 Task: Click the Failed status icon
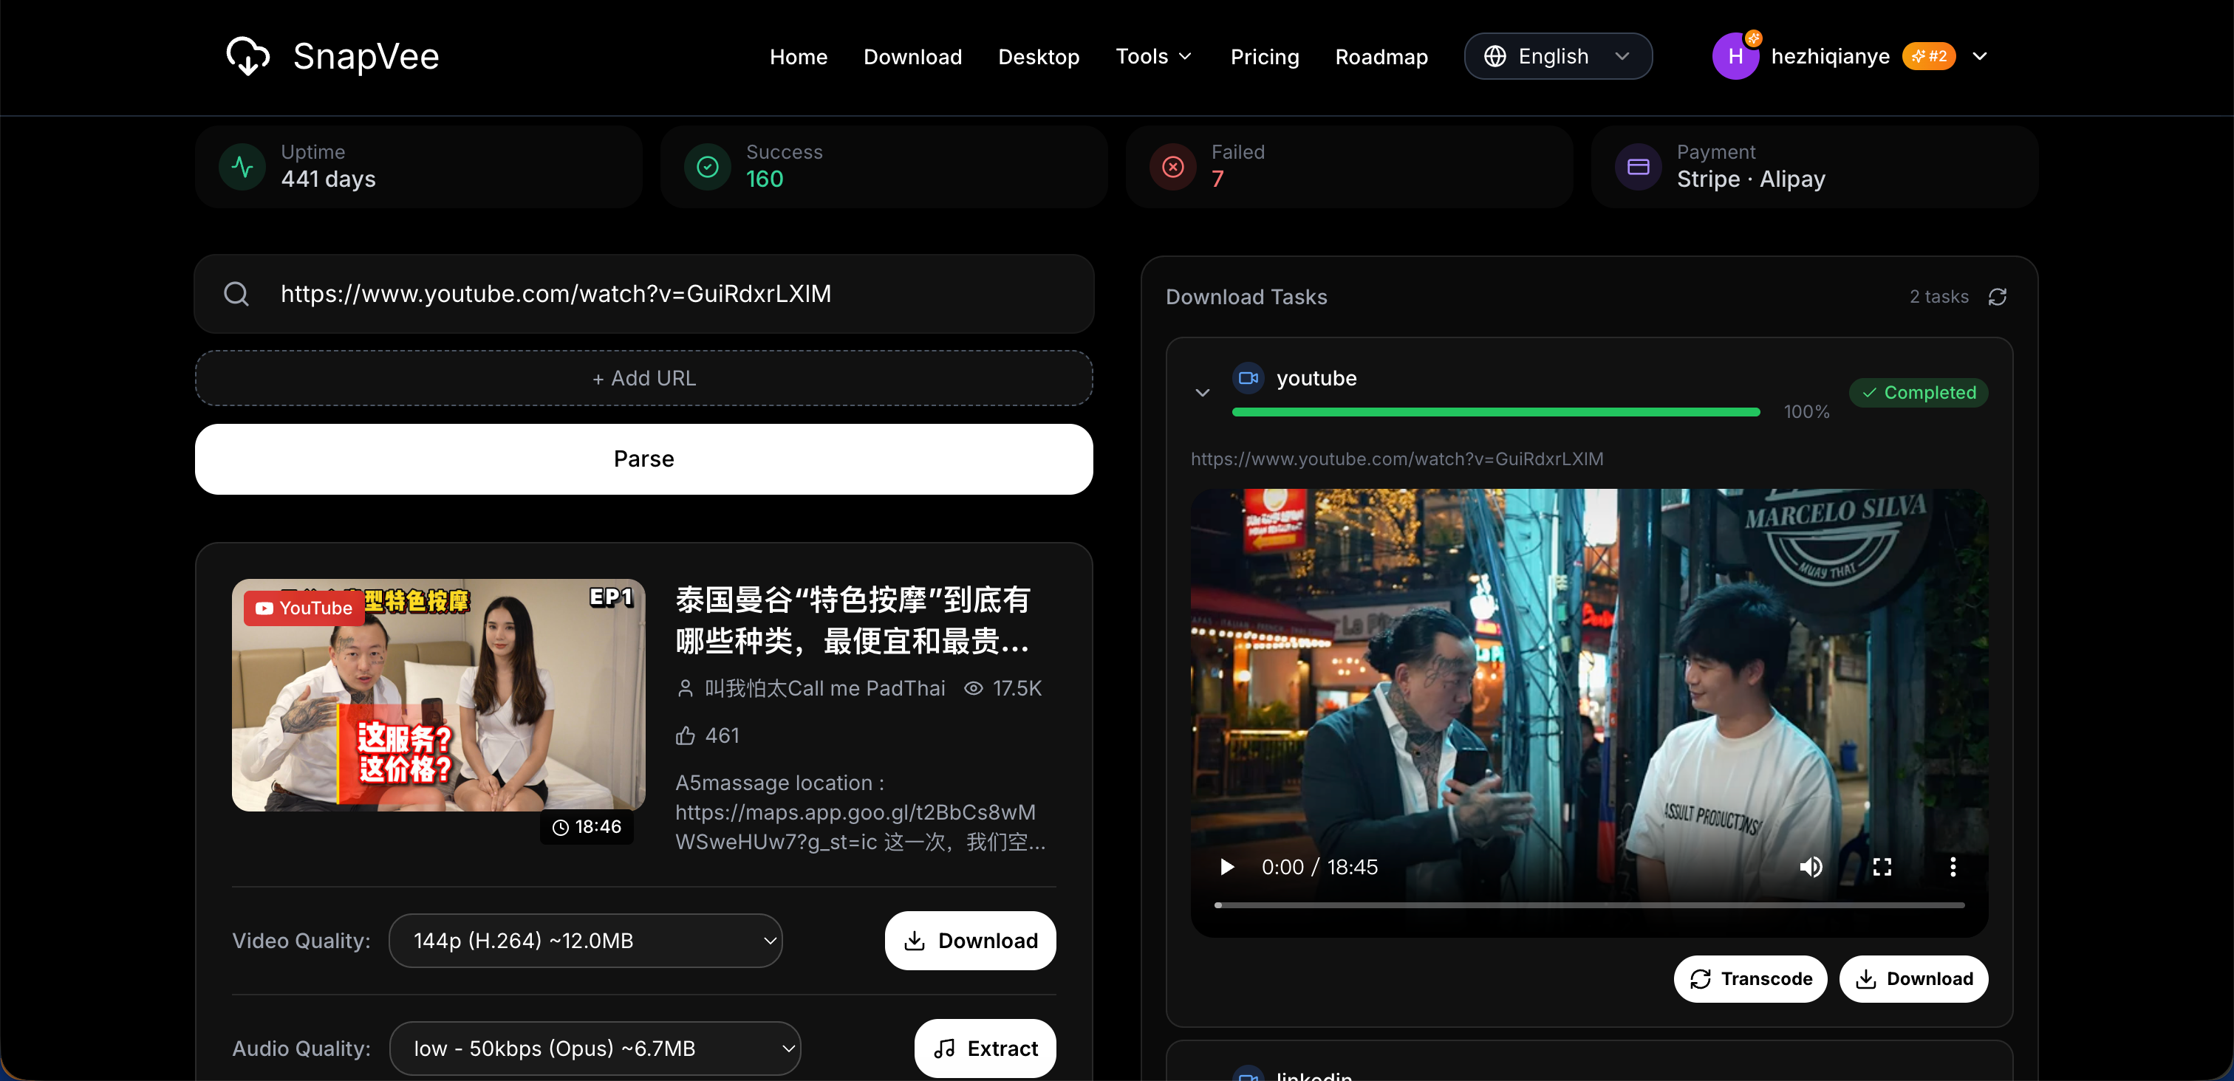(x=1172, y=166)
